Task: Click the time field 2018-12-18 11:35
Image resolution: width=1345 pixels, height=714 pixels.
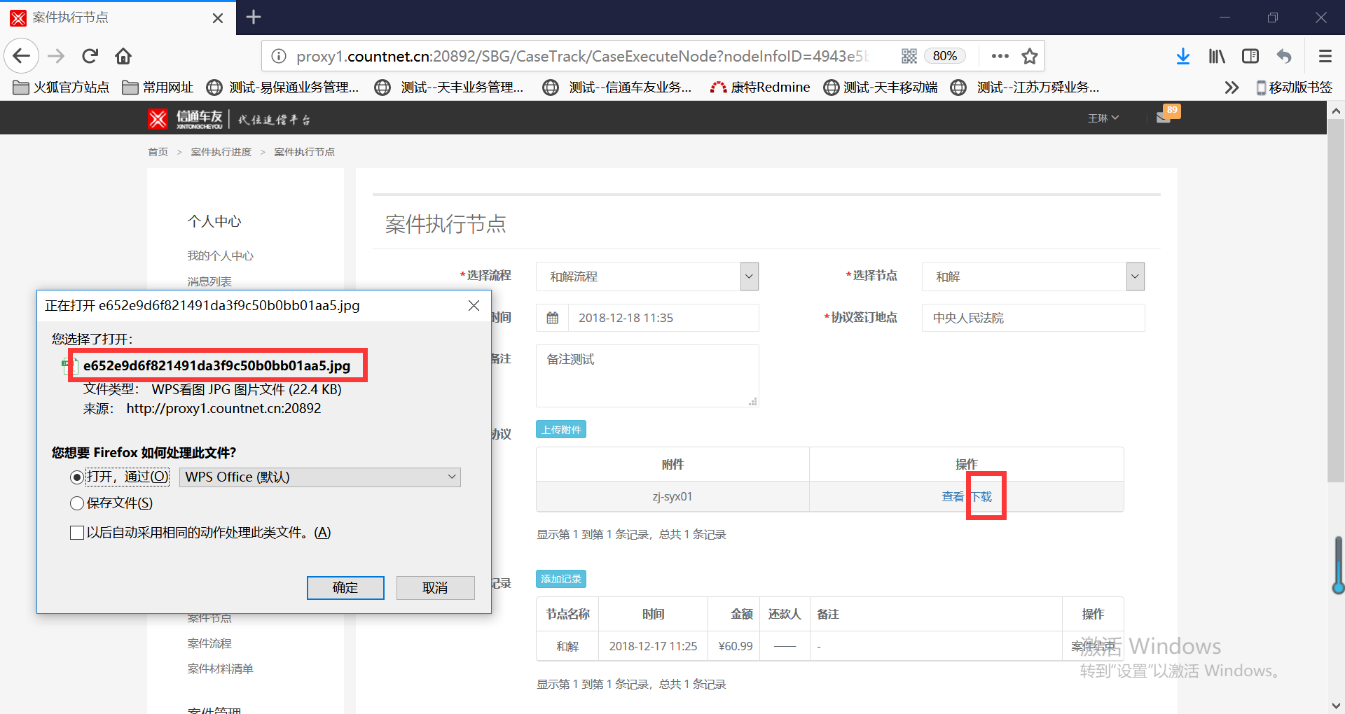Action: point(663,318)
